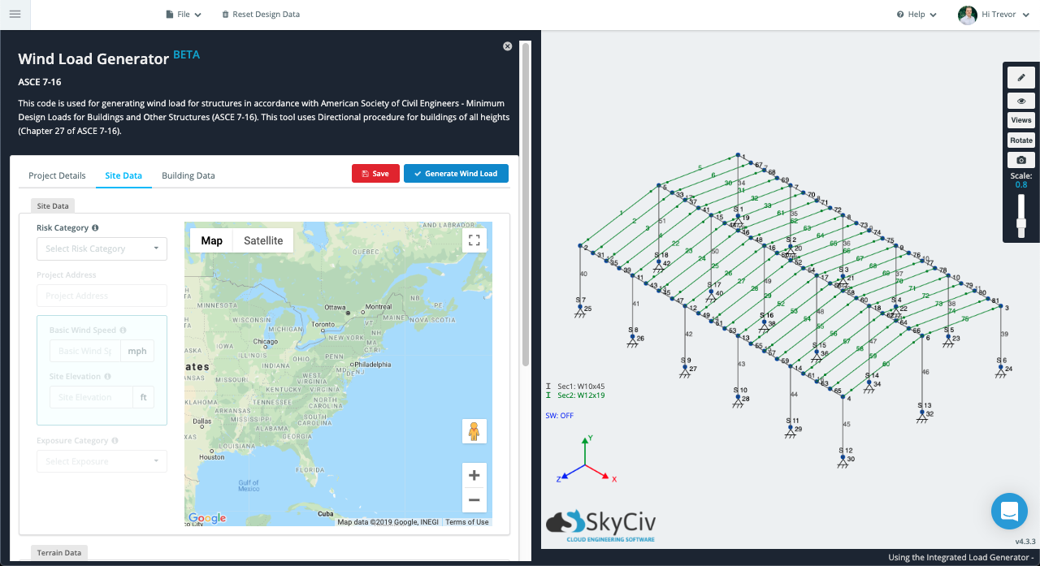Click the map zoom in button
Viewport: 1040px width, 566px height.
click(474, 475)
